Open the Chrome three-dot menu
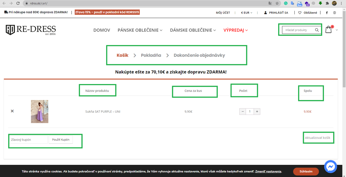Viewport: 346px width, 177px height. click(342, 4)
